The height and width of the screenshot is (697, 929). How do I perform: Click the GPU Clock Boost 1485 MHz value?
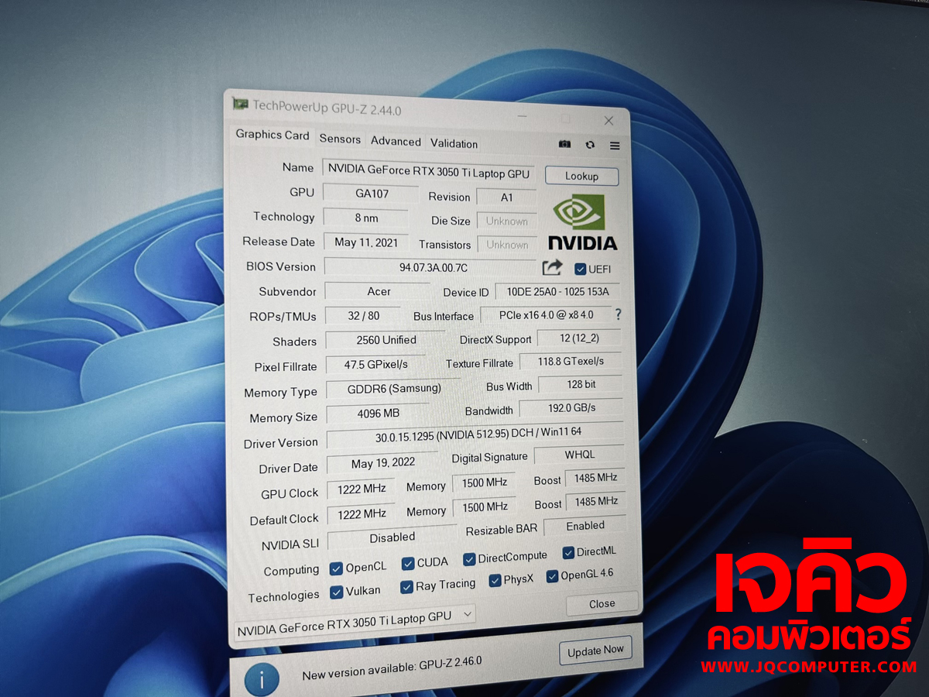(595, 479)
